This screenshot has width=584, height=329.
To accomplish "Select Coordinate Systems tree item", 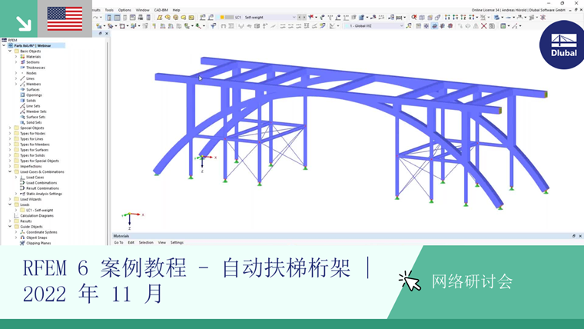I will 41,232.
